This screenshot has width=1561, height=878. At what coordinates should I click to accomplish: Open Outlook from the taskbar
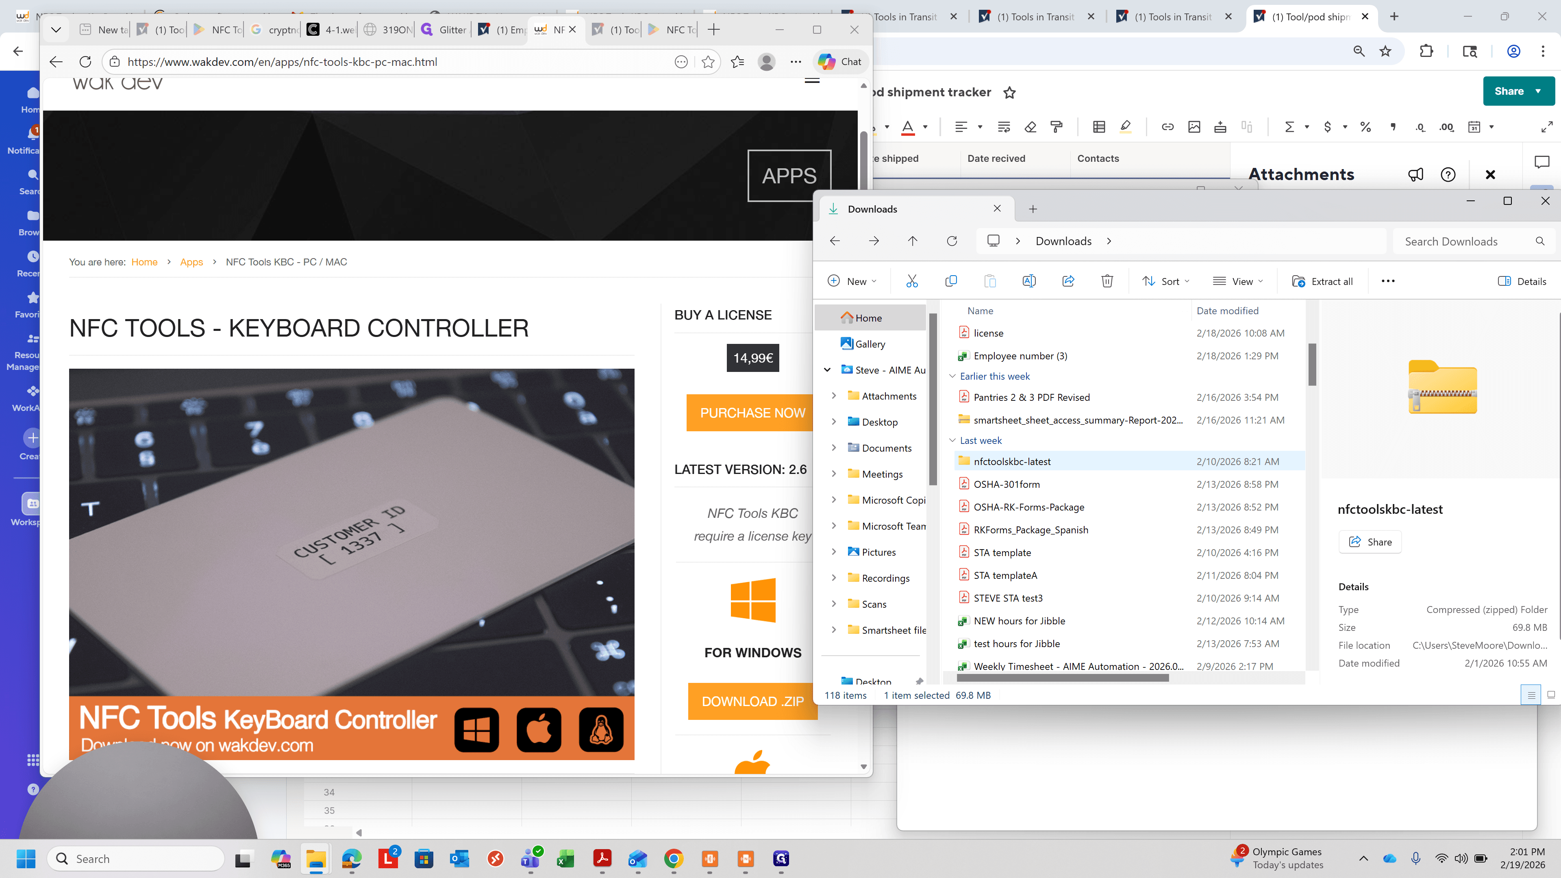click(x=459, y=858)
